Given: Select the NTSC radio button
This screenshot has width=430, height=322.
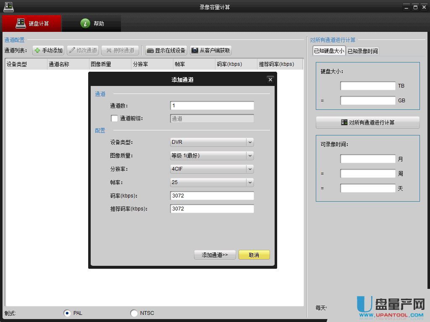Looking at the screenshot, I should click(134, 313).
